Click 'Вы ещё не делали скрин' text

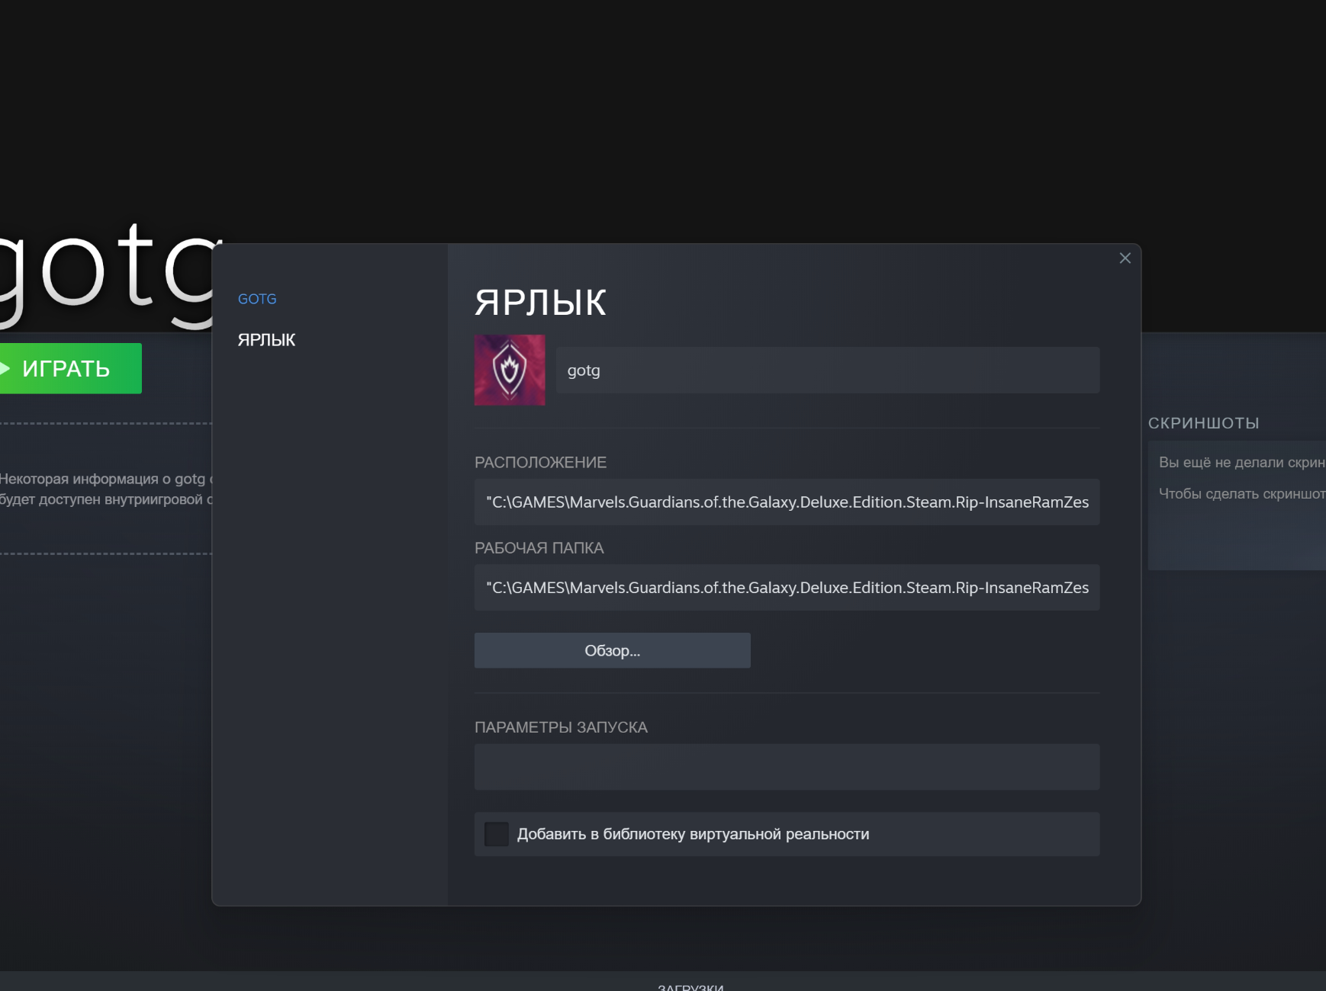click(x=1242, y=462)
